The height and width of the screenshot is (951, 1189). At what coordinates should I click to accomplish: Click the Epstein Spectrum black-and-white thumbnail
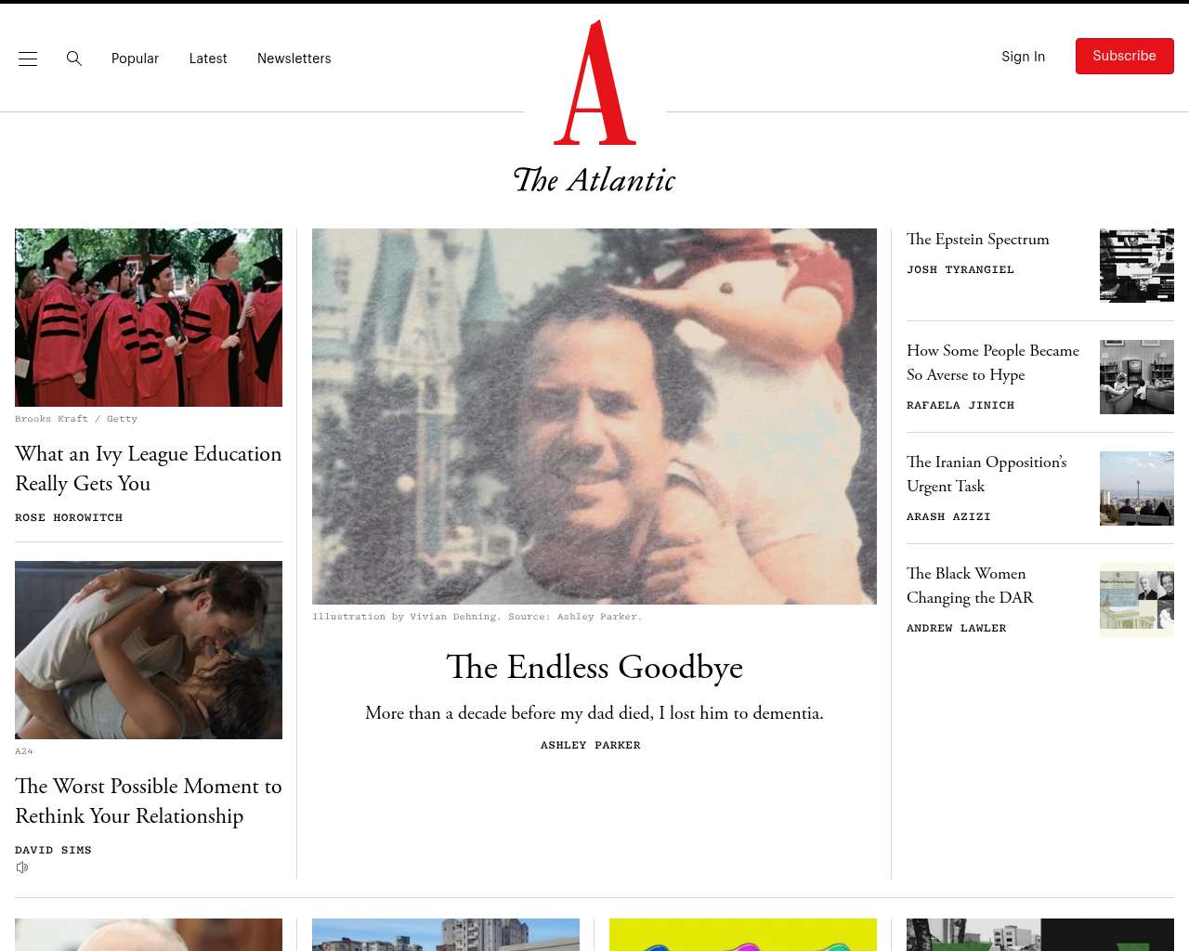click(1137, 266)
